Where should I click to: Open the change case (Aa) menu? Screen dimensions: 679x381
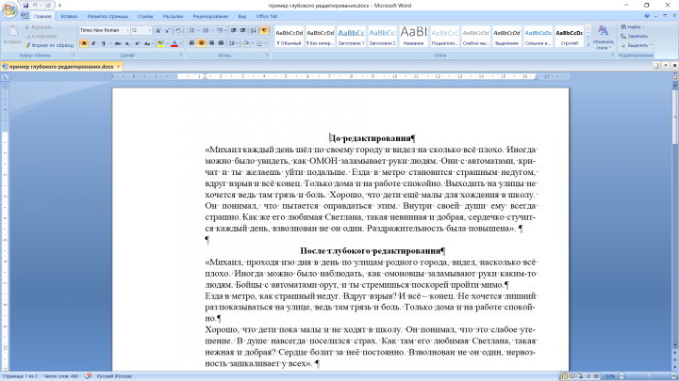tap(147, 43)
